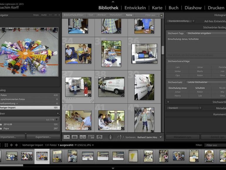This screenshot has width=226, height=170.
Task: Open People face view icon
Action: pyautogui.click(x=99, y=137)
